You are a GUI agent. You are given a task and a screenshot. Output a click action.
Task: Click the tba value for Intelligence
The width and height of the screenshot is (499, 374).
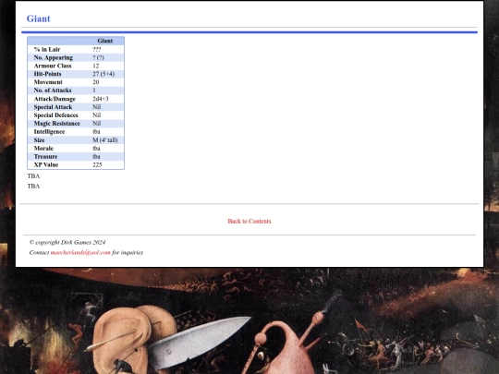tap(96, 132)
